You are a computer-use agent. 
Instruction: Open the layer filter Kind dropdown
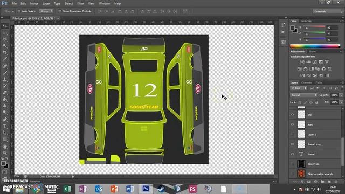pos(299,88)
